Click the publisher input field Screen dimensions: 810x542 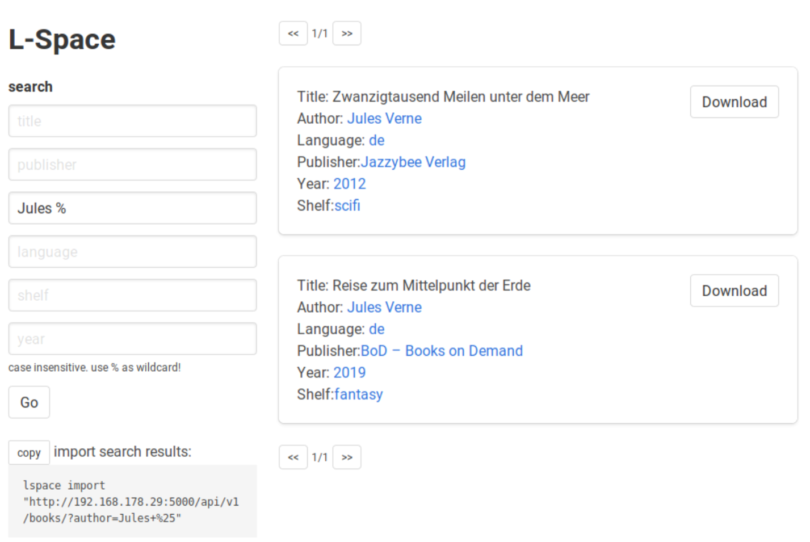point(132,165)
